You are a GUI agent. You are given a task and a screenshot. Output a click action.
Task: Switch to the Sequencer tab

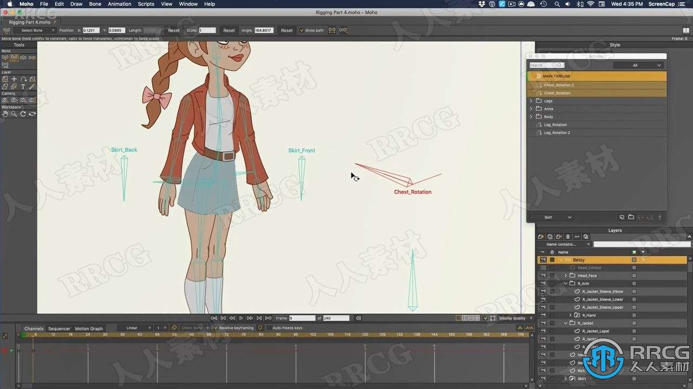coord(59,328)
